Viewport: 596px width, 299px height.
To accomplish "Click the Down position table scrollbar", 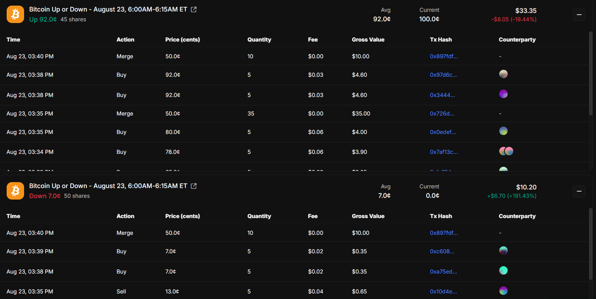I will click(591, 244).
